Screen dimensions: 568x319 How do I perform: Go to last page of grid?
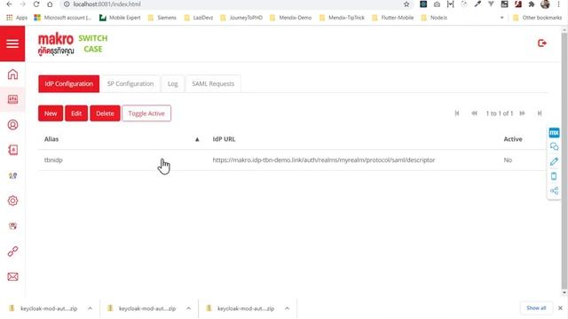[x=540, y=113]
